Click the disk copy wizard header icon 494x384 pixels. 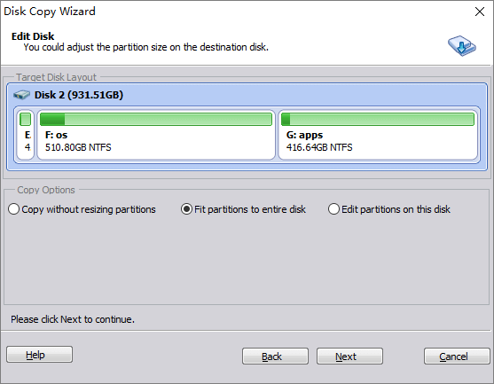(462, 46)
